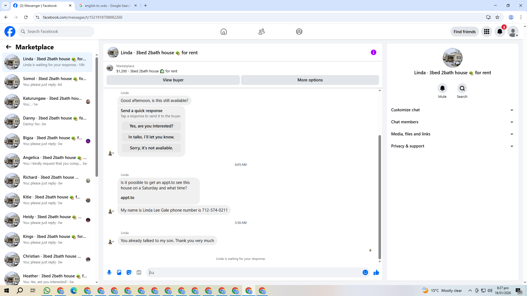Image resolution: width=527 pixels, height=296 pixels.
Task: Search in conversation with the magnifier icon
Action: [x=462, y=88]
